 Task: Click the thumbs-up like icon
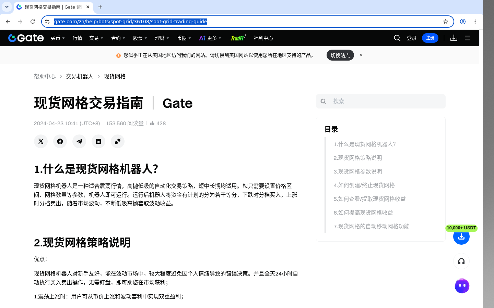pos(152,123)
